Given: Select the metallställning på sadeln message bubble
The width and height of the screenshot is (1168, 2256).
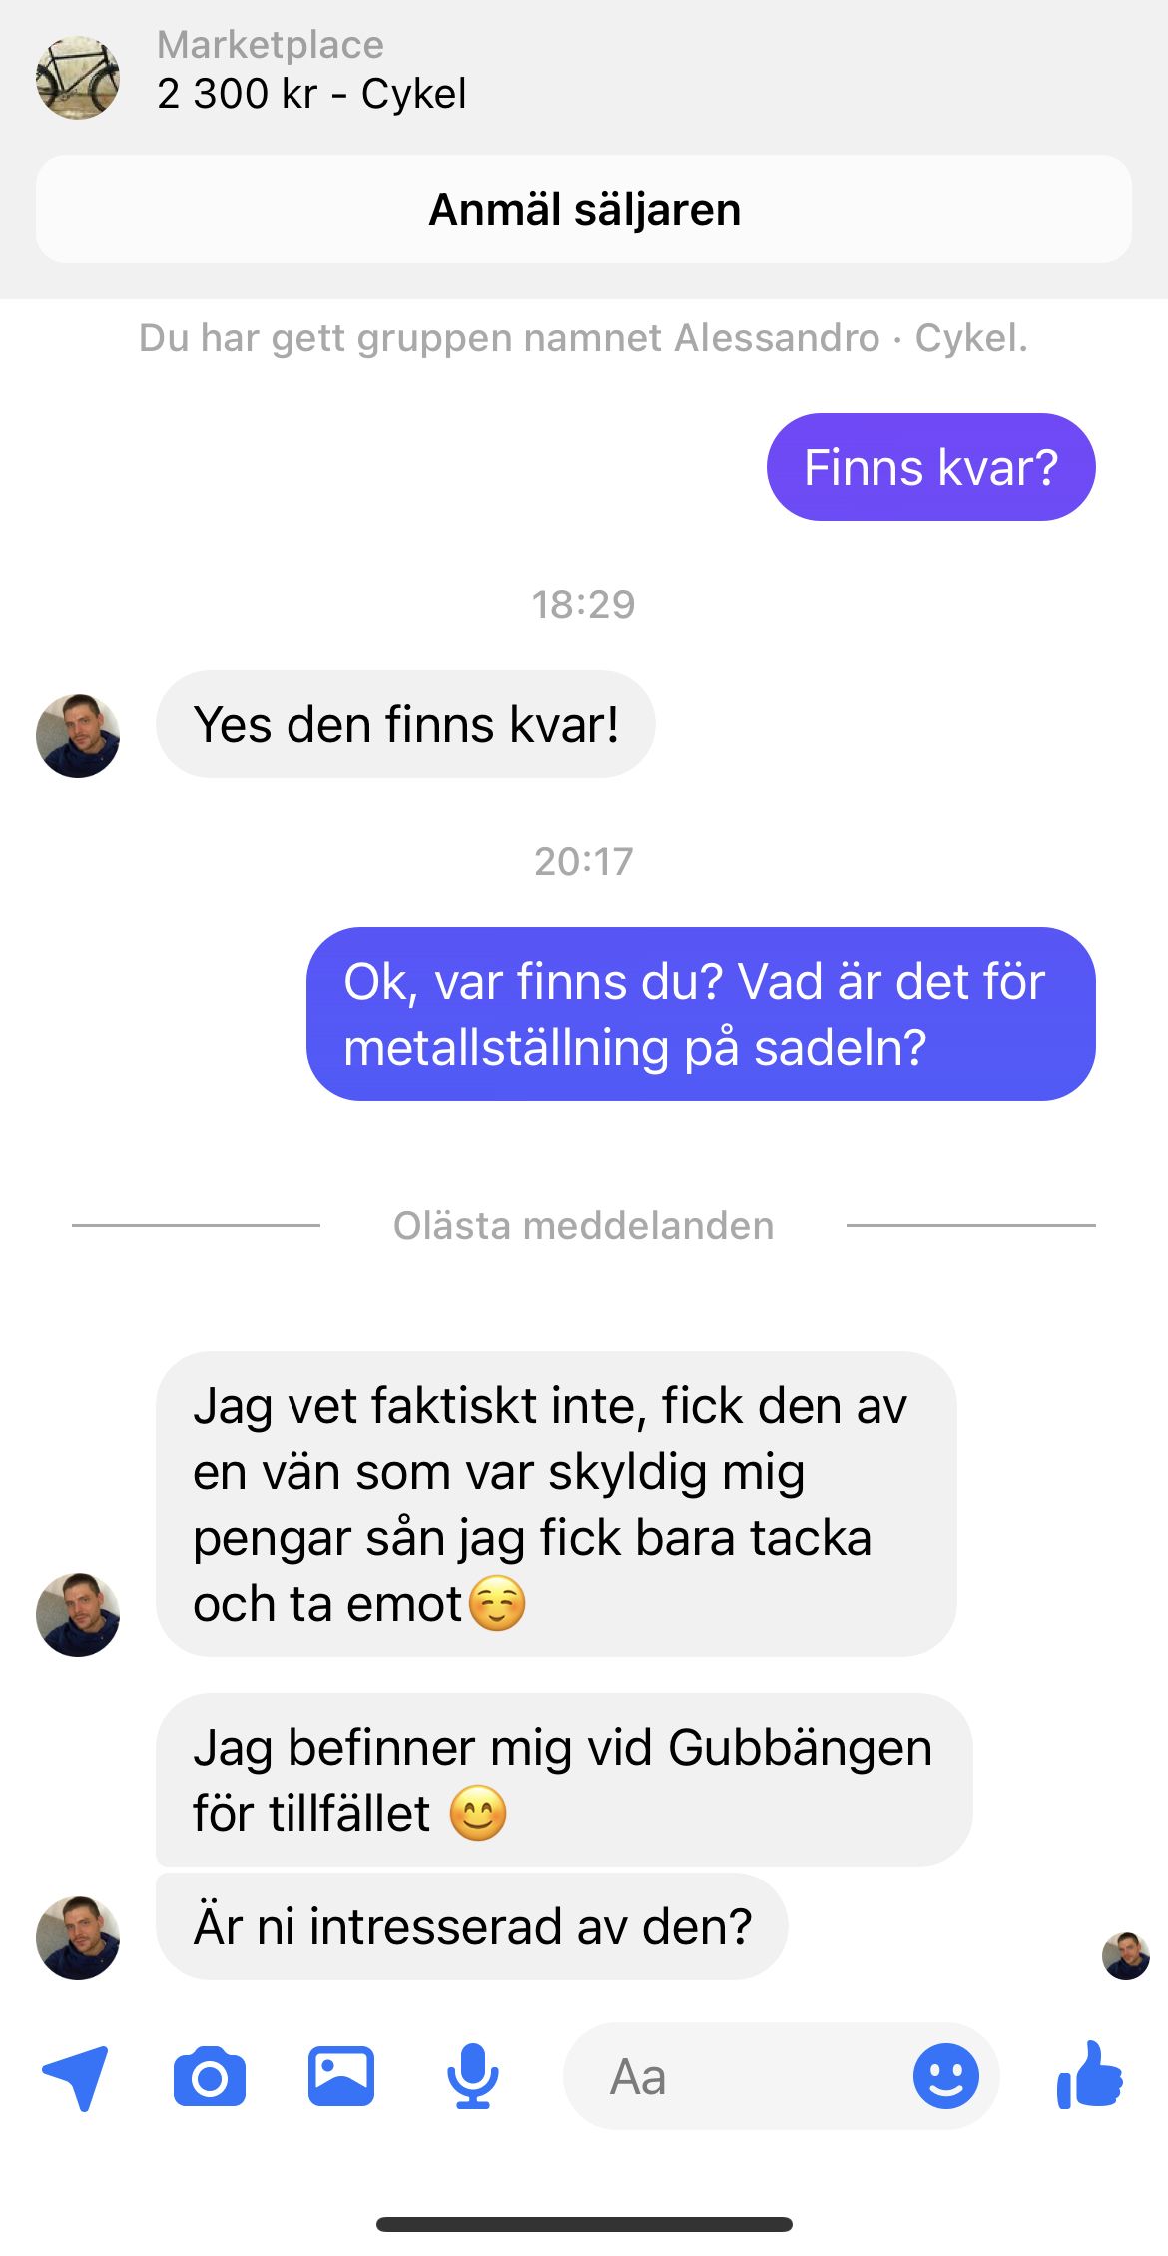Looking at the screenshot, I should (x=701, y=1014).
